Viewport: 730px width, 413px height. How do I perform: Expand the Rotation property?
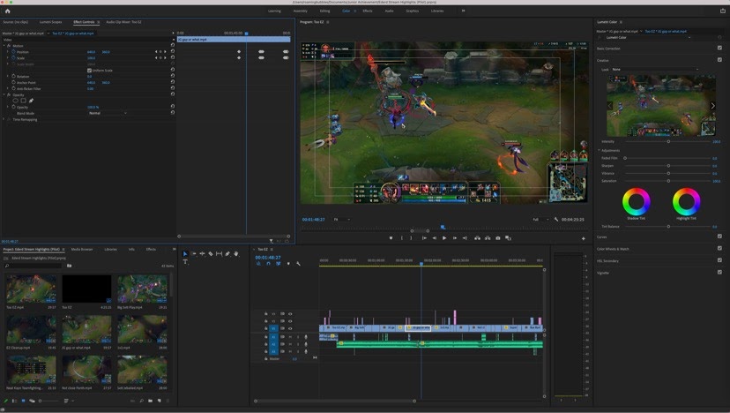pos(8,76)
